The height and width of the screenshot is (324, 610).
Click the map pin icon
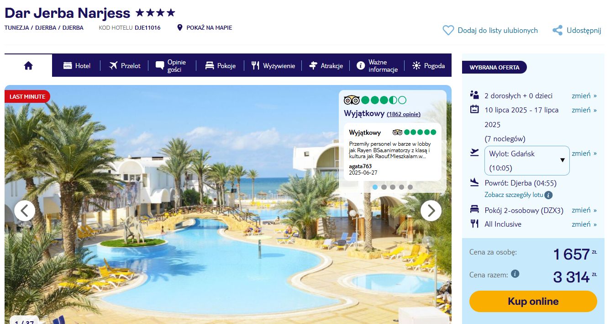click(x=180, y=28)
